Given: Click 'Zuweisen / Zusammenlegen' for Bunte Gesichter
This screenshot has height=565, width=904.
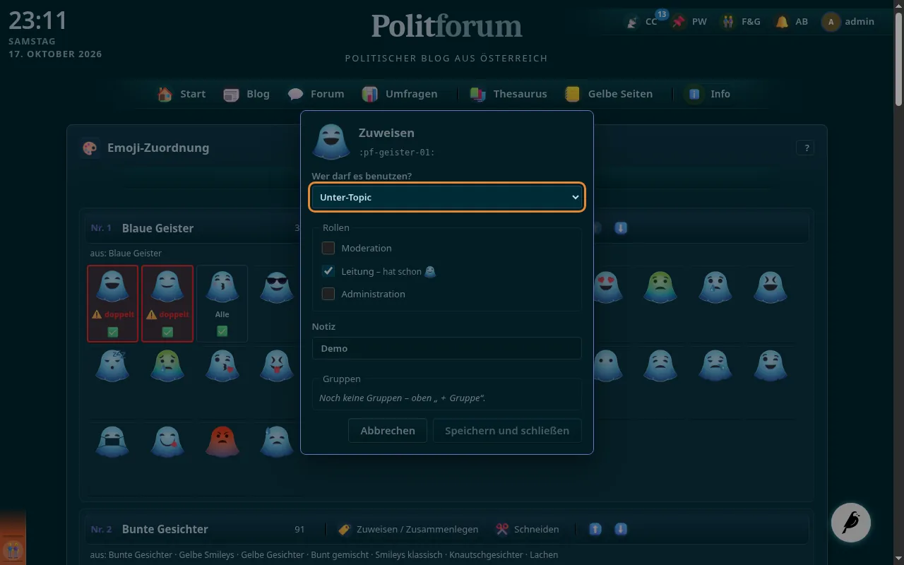Looking at the screenshot, I should (x=408, y=529).
